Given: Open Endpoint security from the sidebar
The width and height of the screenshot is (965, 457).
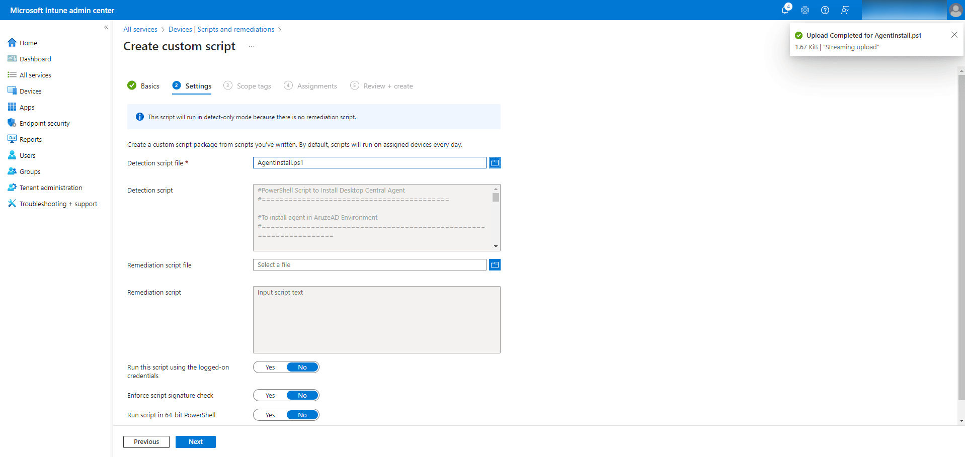Looking at the screenshot, I should pos(44,123).
